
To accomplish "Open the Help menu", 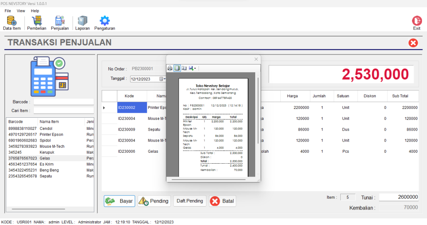I will pos(35,11).
